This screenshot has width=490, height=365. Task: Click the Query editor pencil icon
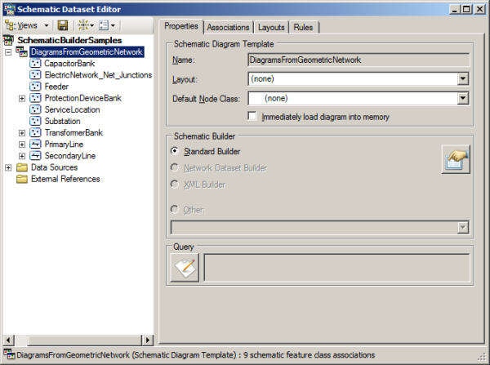pos(185,267)
